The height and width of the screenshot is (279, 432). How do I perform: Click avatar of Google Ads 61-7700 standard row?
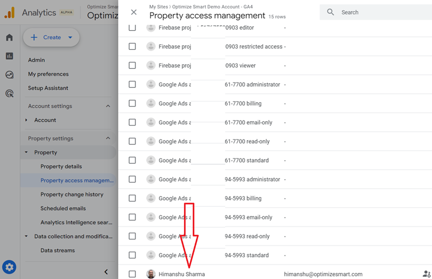[x=151, y=160]
